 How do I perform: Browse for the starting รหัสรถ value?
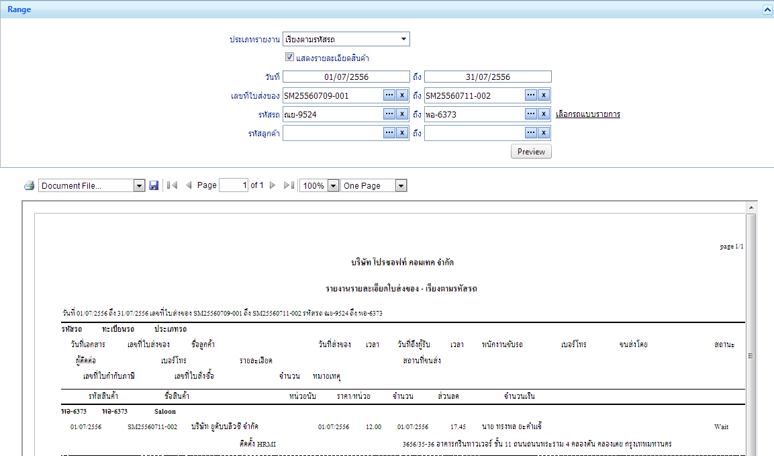coord(389,114)
